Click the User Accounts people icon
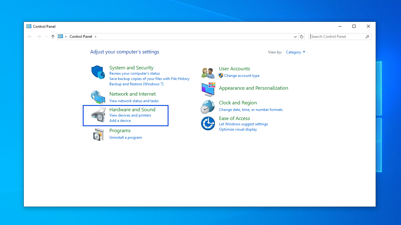Image resolution: width=401 pixels, height=225 pixels. pyautogui.click(x=208, y=73)
